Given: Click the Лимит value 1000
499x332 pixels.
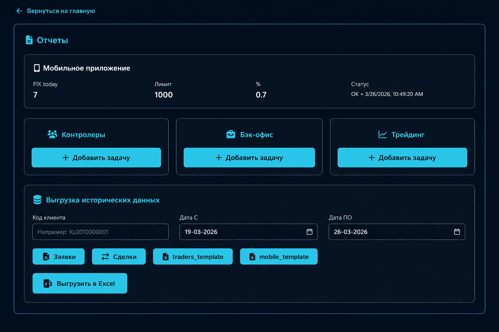Looking at the screenshot, I should pos(163,95).
